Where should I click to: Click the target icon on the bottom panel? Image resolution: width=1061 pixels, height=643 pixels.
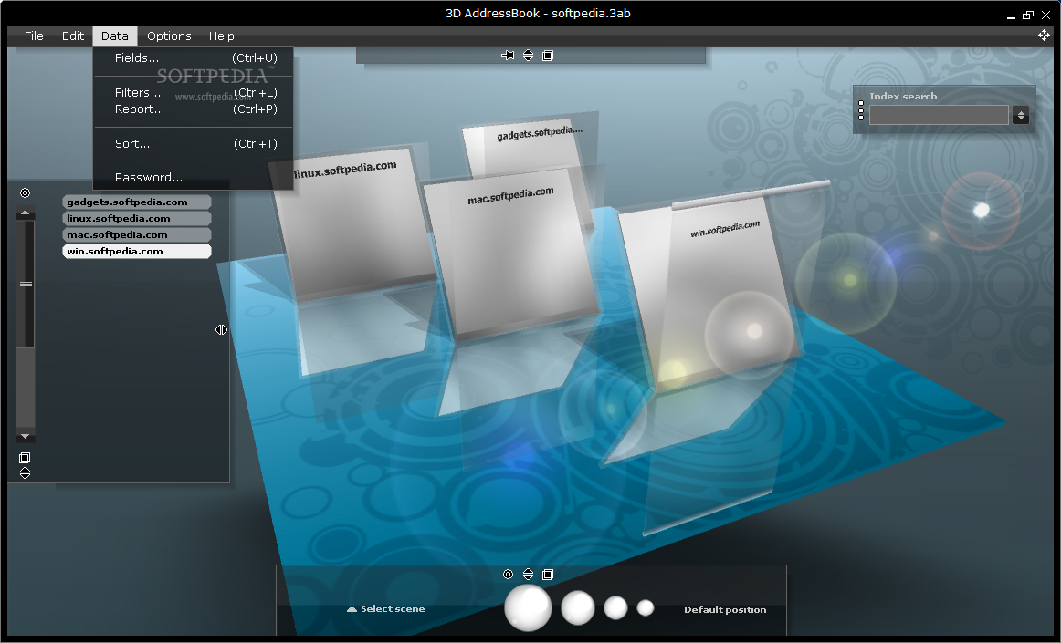point(509,574)
